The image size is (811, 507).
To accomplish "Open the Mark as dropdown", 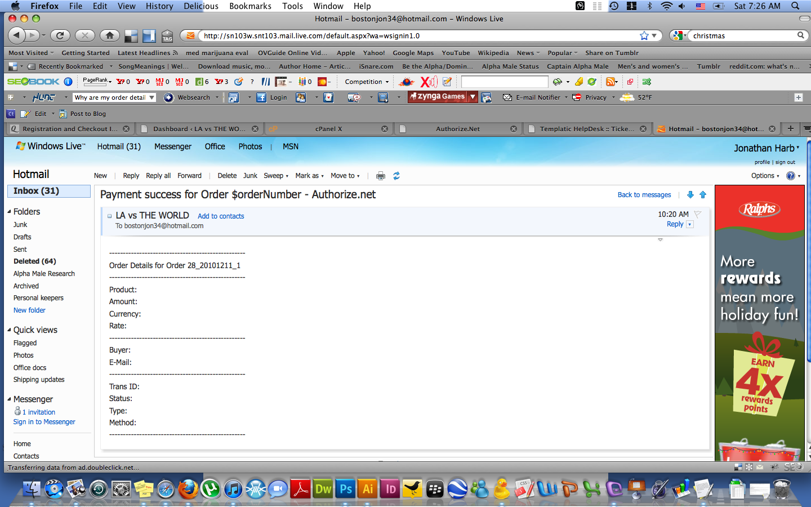I will (x=309, y=176).
